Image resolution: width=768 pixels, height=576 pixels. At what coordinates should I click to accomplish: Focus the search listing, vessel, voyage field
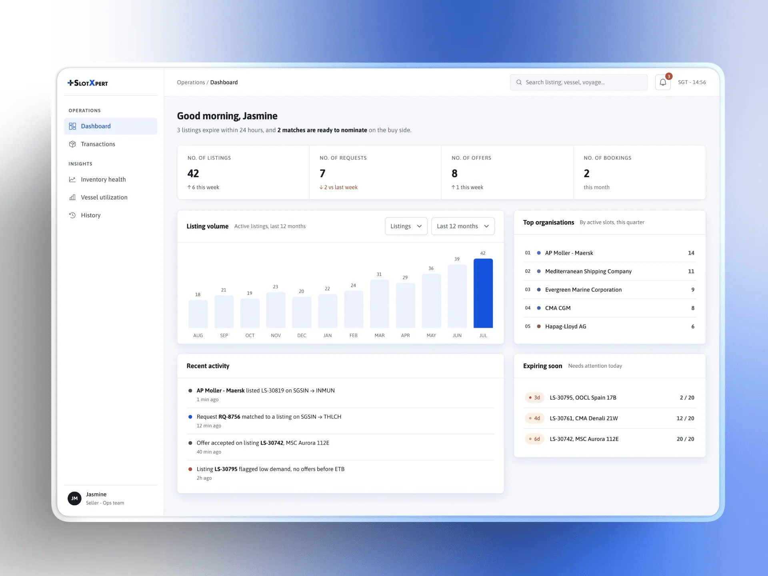578,82
